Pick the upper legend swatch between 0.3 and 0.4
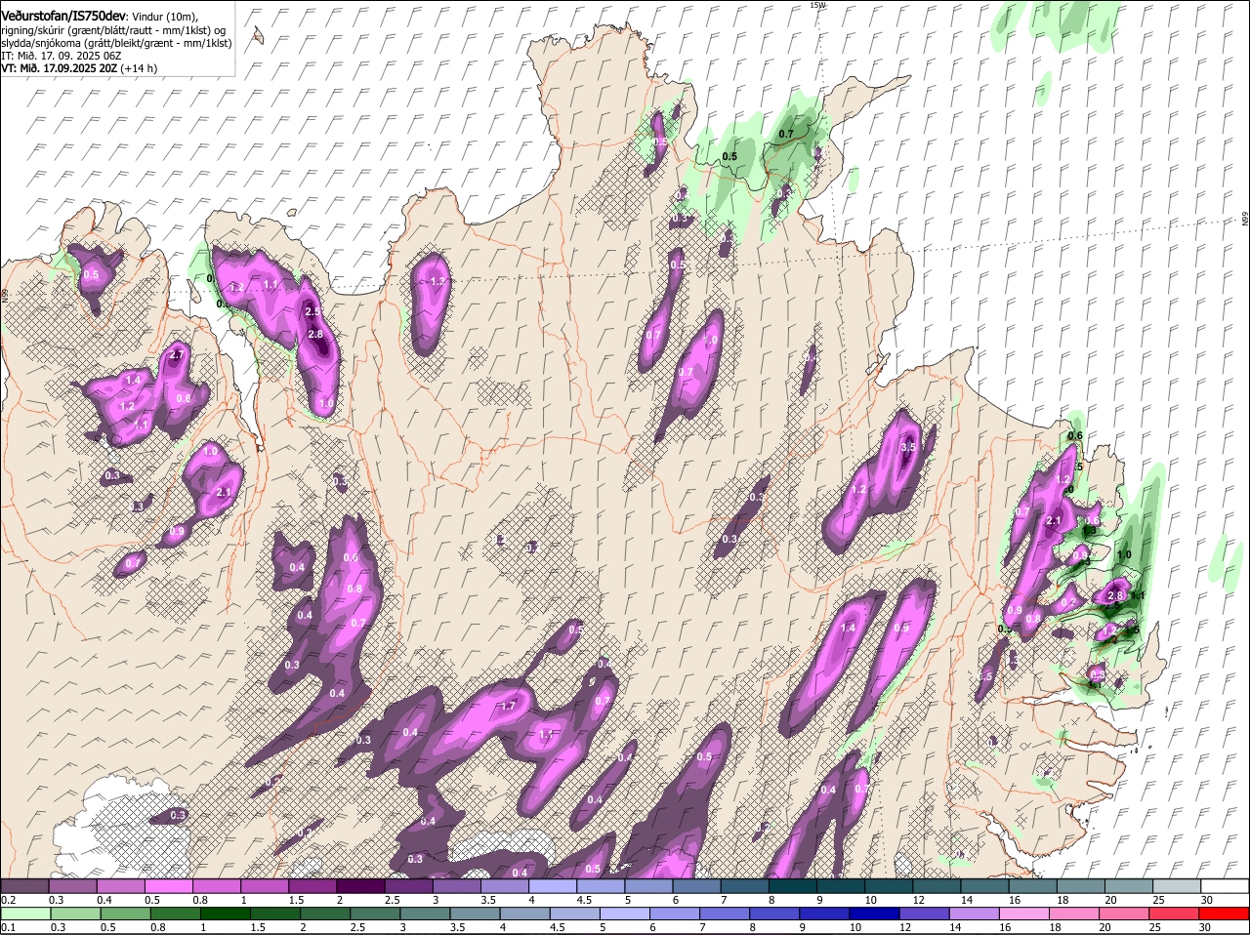The image size is (1250, 935). point(73,885)
